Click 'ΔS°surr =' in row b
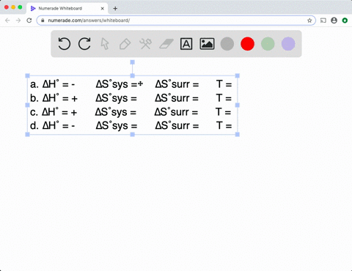Image resolution: width=352 pixels, height=271 pixels. 177,98
